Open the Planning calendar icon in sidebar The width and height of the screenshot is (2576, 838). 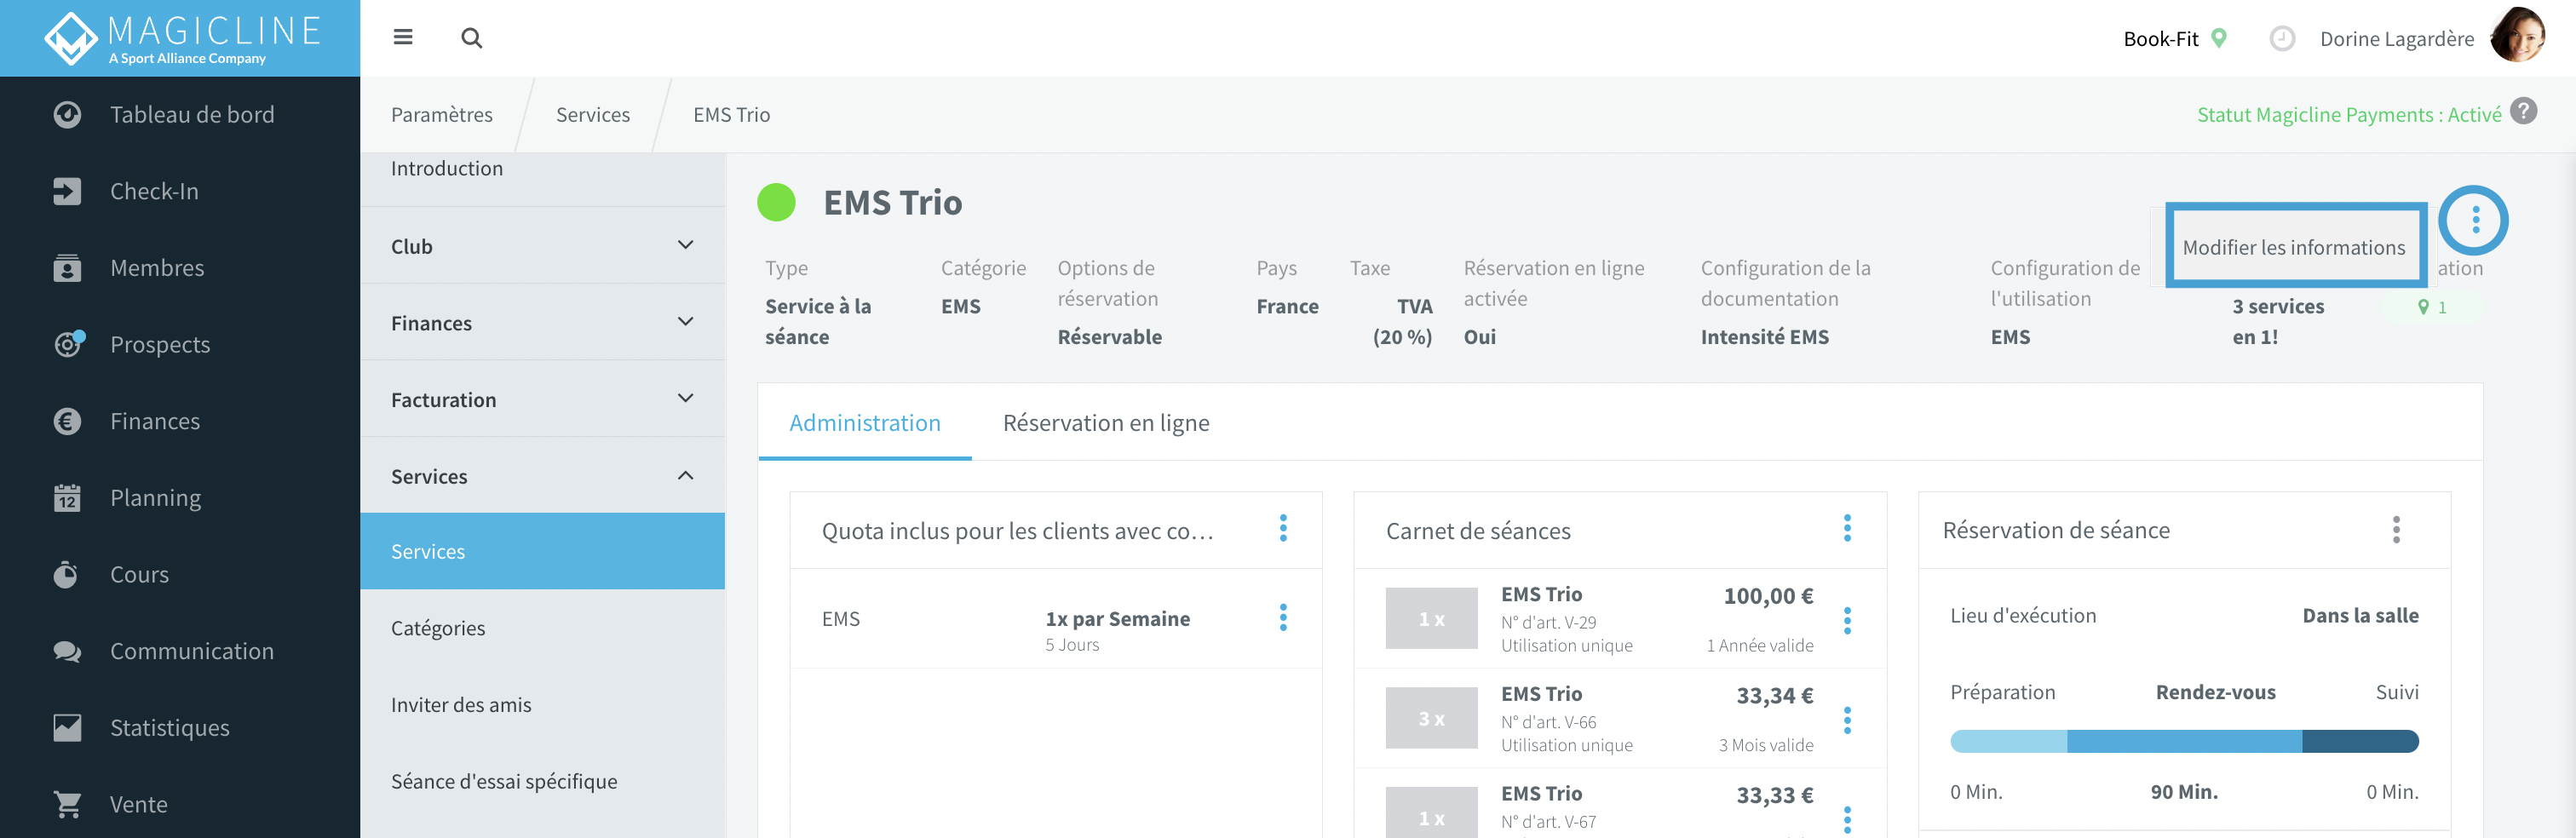point(67,497)
